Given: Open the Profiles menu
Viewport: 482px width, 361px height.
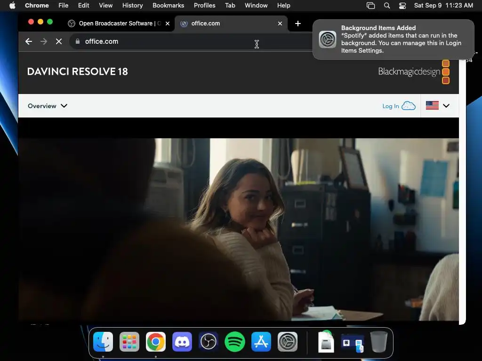Looking at the screenshot, I should click(x=204, y=6).
